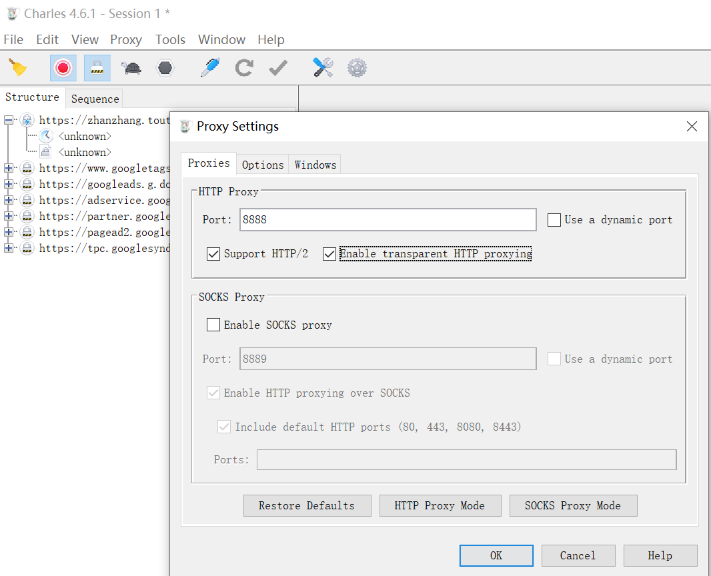
Task: Click the lock icon beside tpc.googlesynd host
Action: pyautogui.click(x=27, y=248)
